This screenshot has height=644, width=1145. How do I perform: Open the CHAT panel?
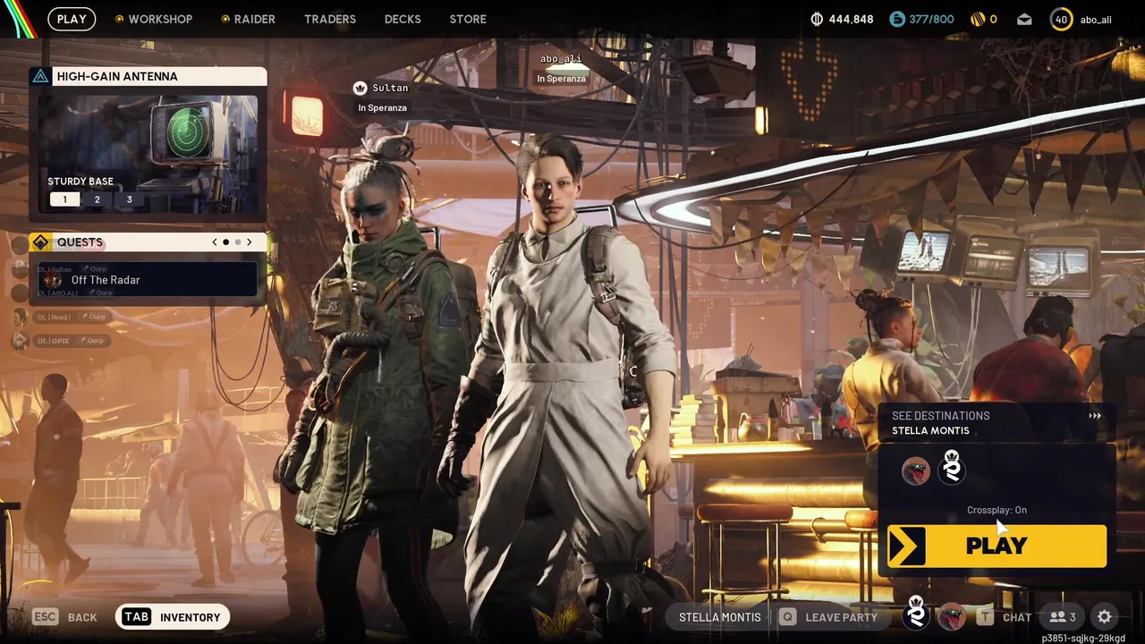point(1017,617)
